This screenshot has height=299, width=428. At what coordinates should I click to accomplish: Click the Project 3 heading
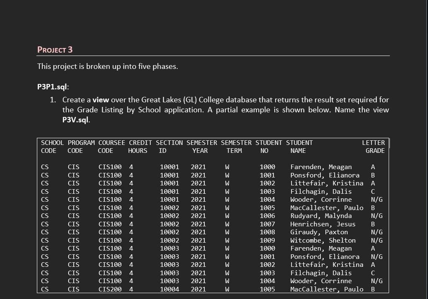tap(55, 50)
